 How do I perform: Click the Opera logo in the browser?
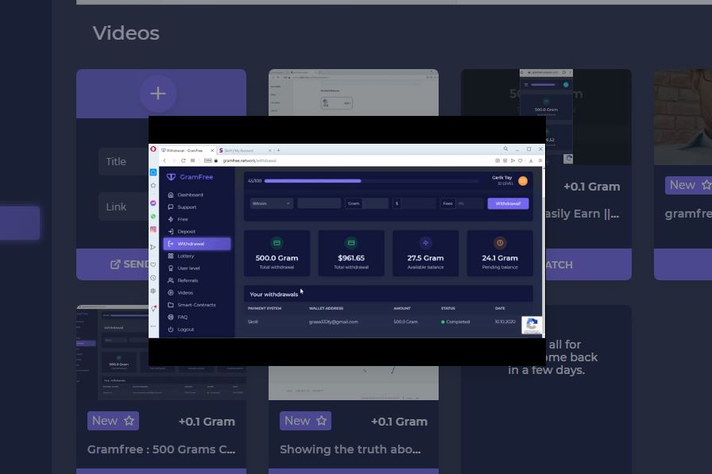click(x=153, y=149)
